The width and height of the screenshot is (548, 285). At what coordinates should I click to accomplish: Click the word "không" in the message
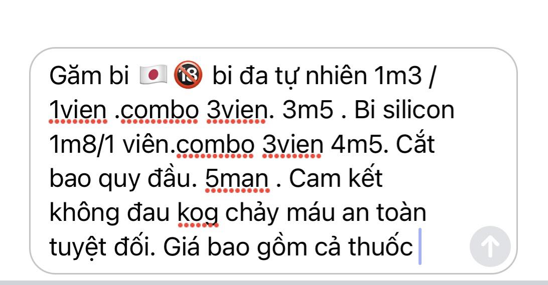[x=84, y=213]
